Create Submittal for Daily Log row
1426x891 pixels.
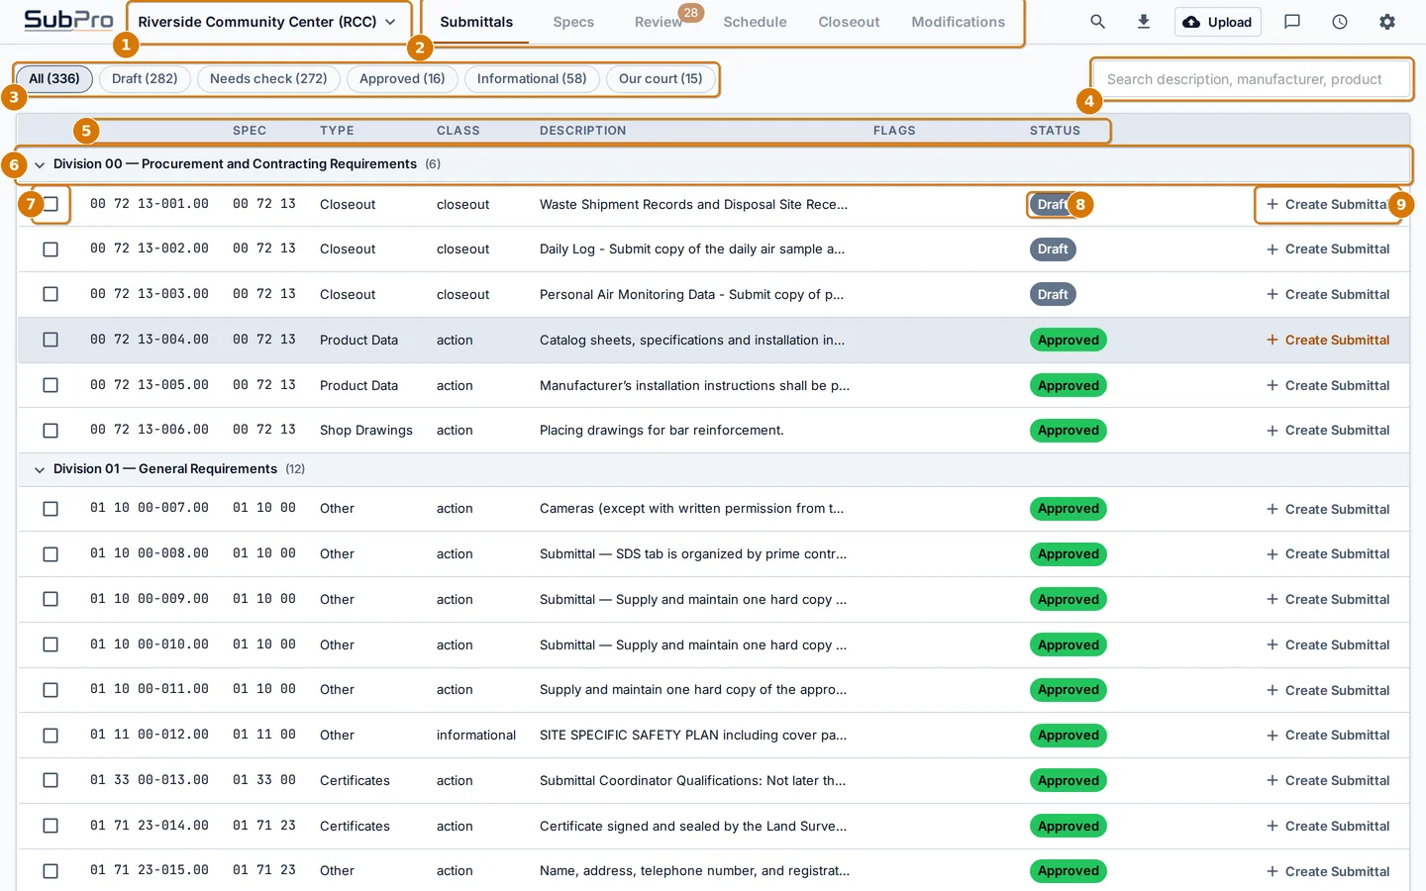(x=1328, y=249)
